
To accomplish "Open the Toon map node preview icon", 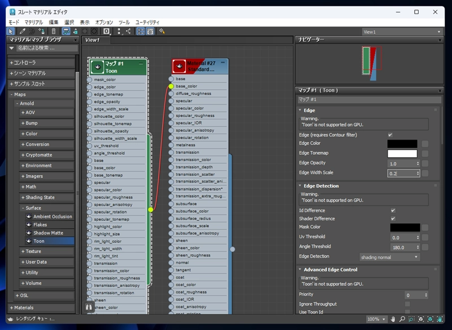I will [97, 67].
